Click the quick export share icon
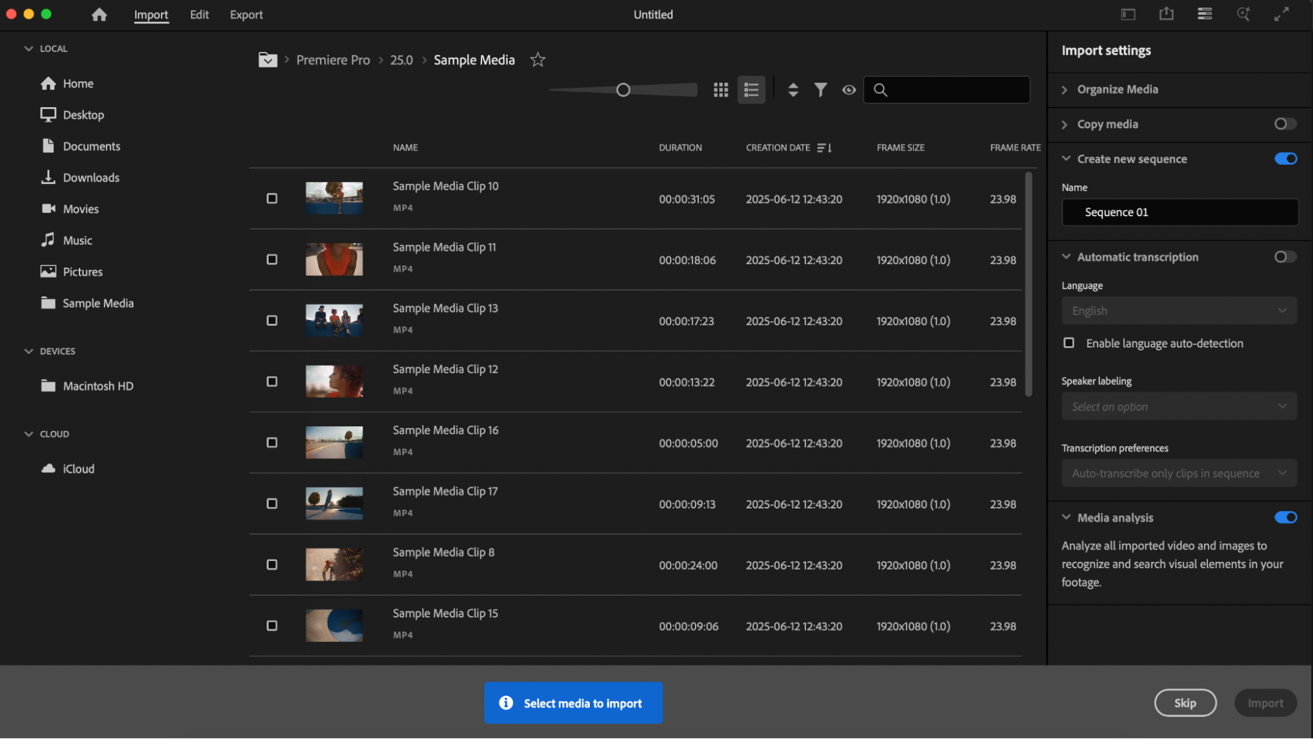Image resolution: width=1313 pixels, height=739 pixels. (x=1166, y=14)
